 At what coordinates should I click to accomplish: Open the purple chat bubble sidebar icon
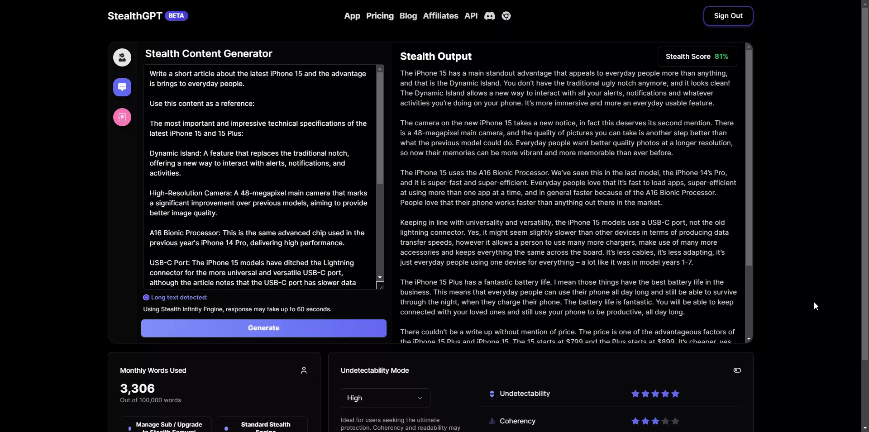point(122,87)
